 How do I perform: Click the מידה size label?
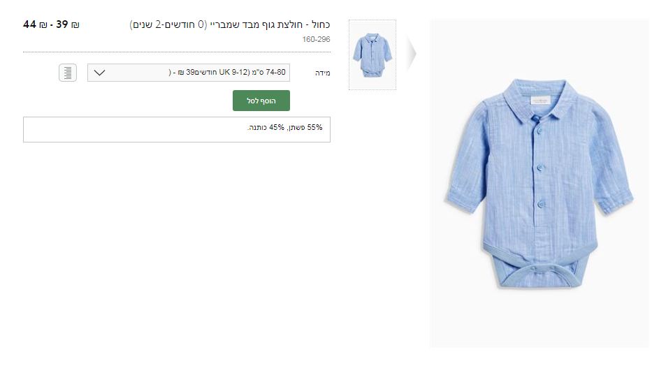click(x=322, y=73)
